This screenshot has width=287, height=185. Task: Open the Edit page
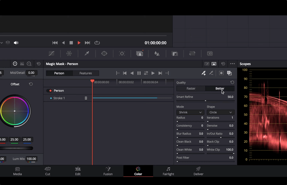[x=78, y=171]
